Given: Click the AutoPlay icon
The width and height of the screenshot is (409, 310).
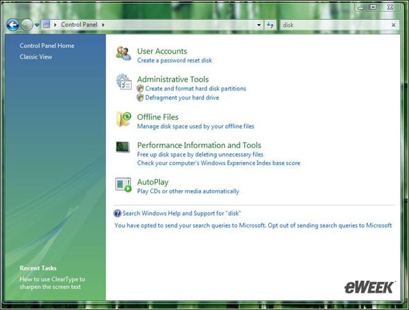Looking at the screenshot, I should [x=123, y=185].
